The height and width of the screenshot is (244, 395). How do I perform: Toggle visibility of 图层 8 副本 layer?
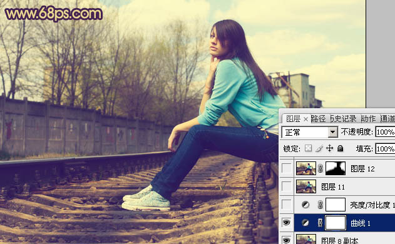coord(287,240)
